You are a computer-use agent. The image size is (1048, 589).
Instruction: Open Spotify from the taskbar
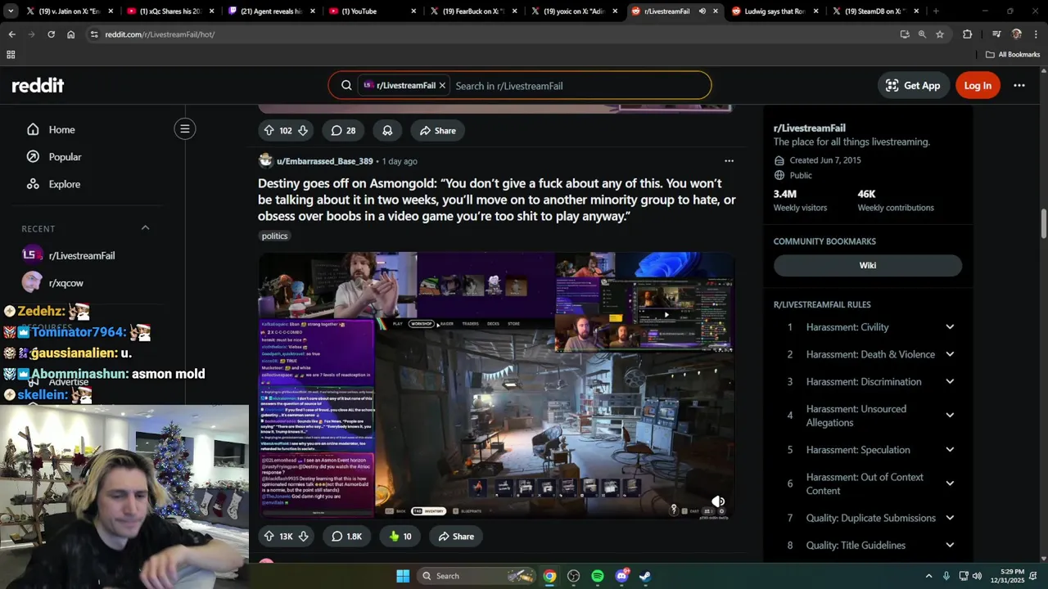pos(598,576)
